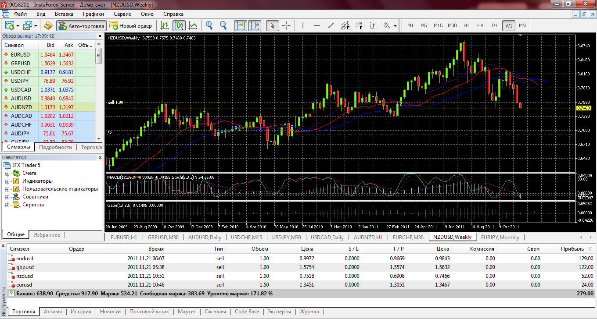Select the Fibonacci retracement tool
Screen dimensions: 597x319
(x=359, y=25)
